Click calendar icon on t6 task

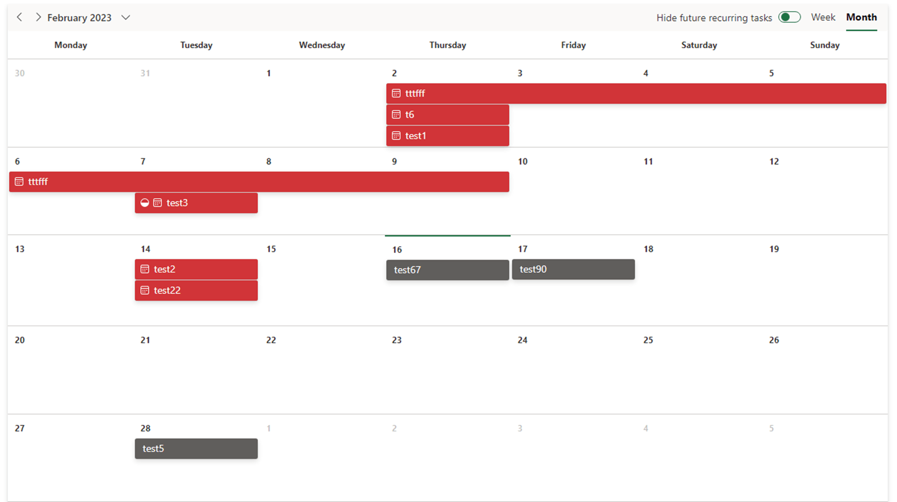(396, 115)
